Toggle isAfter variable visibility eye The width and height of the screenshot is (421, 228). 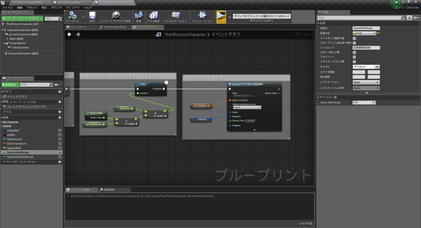(60, 135)
